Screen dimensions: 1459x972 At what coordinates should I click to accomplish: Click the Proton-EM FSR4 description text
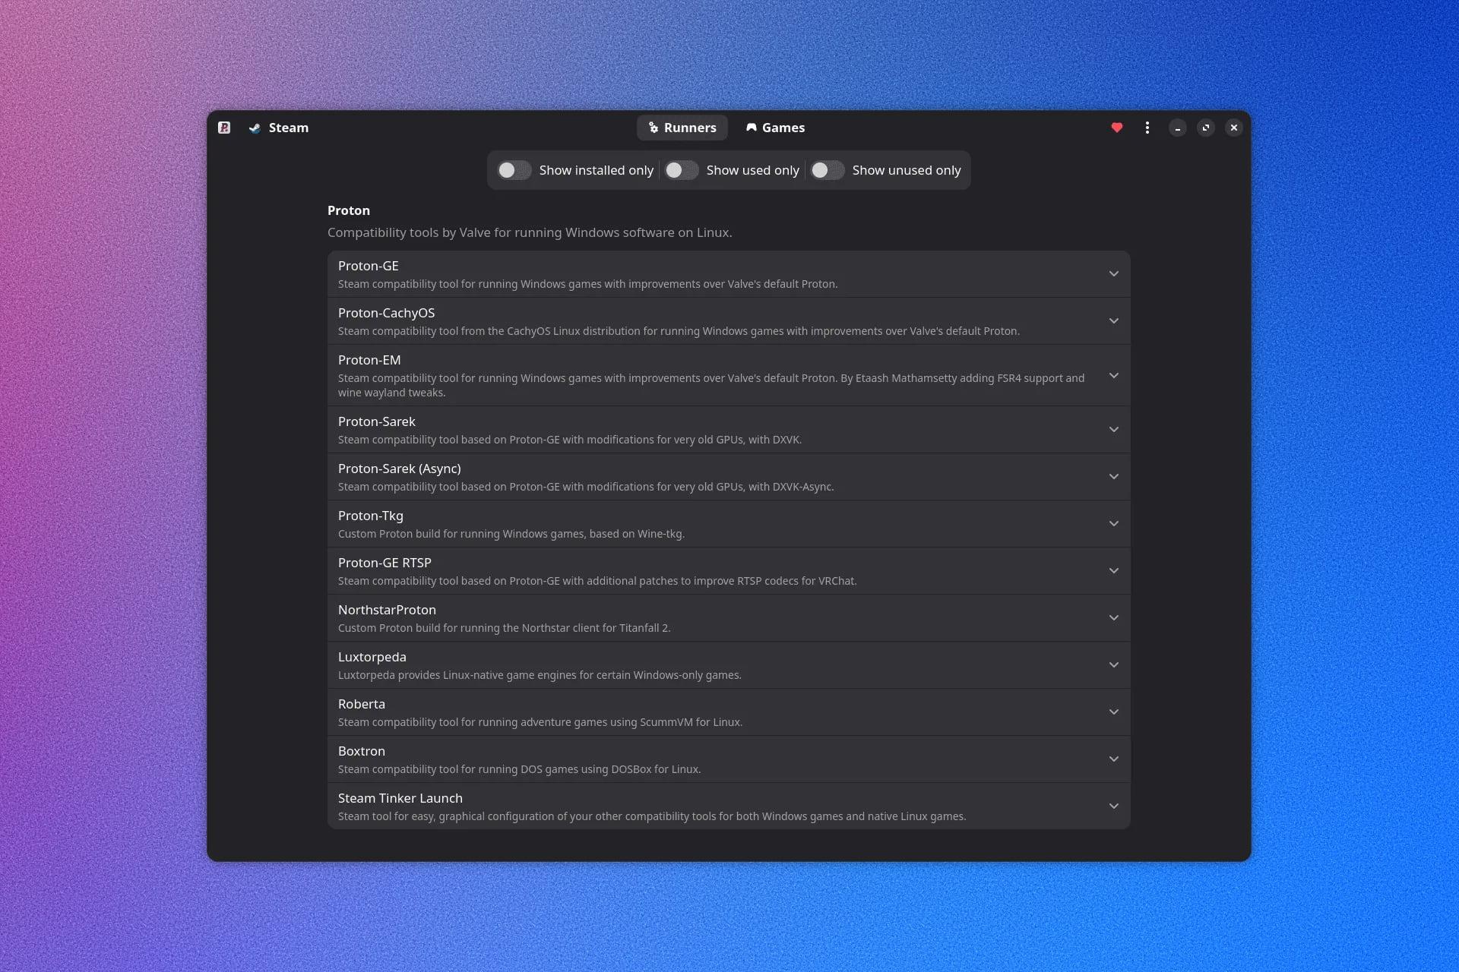point(711,385)
